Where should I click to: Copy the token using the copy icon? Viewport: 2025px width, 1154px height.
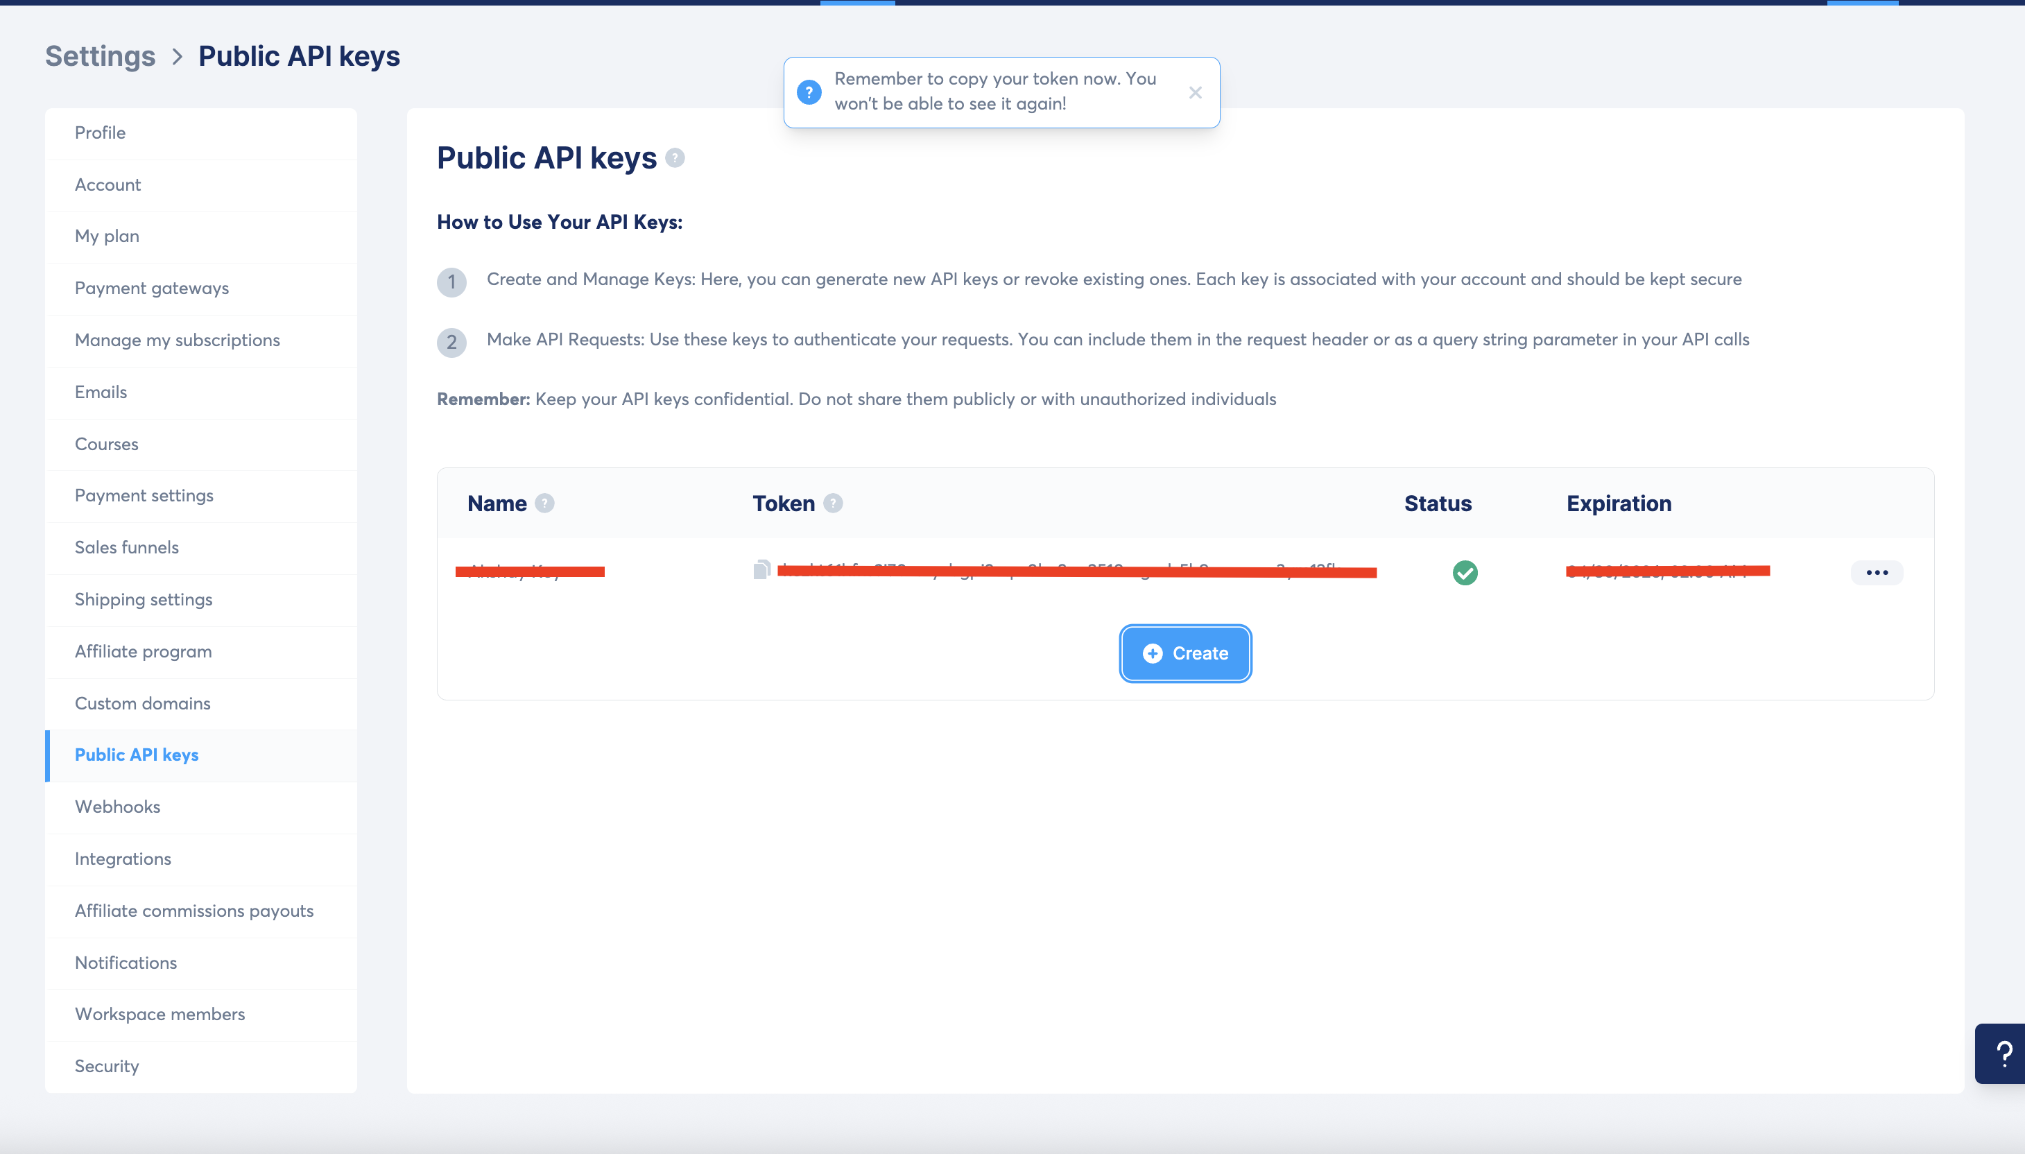pos(761,569)
